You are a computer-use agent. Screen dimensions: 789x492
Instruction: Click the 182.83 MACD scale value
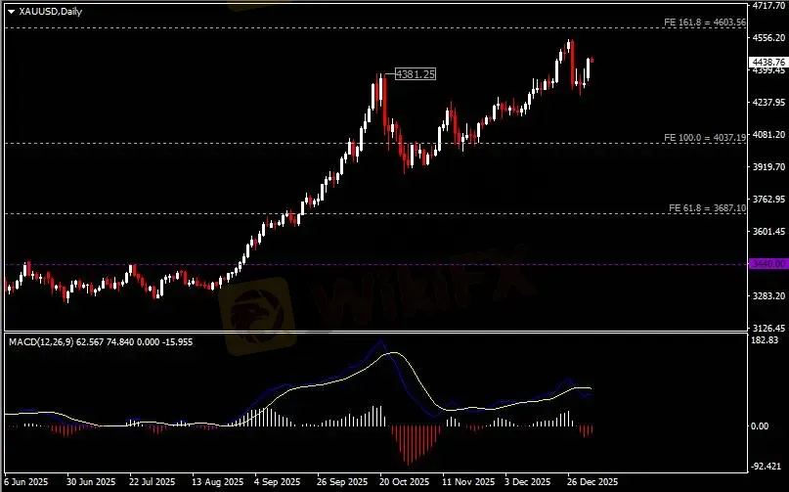(765, 340)
